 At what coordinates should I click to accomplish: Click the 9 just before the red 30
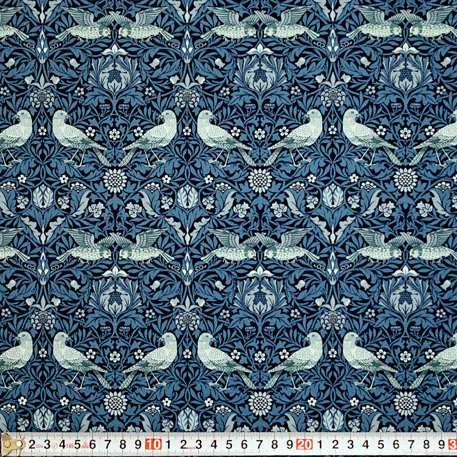pyautogui.click(x=440, y=444)
